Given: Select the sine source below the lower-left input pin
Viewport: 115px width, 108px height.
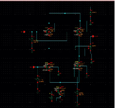Looking at the screenshot, I should point(38,79).
